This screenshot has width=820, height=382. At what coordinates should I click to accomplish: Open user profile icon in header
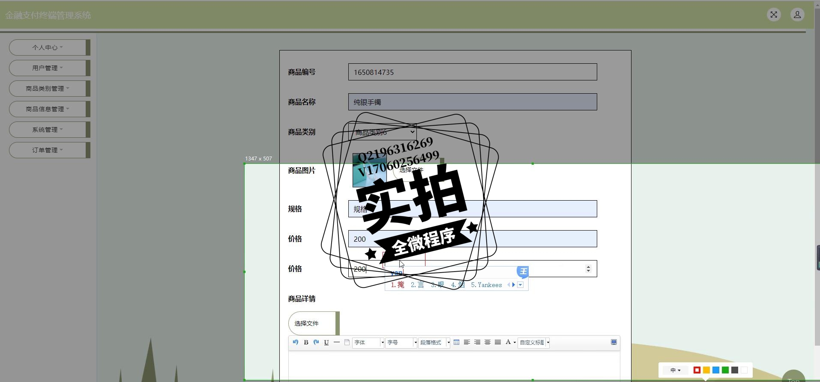tap(797, 15)
